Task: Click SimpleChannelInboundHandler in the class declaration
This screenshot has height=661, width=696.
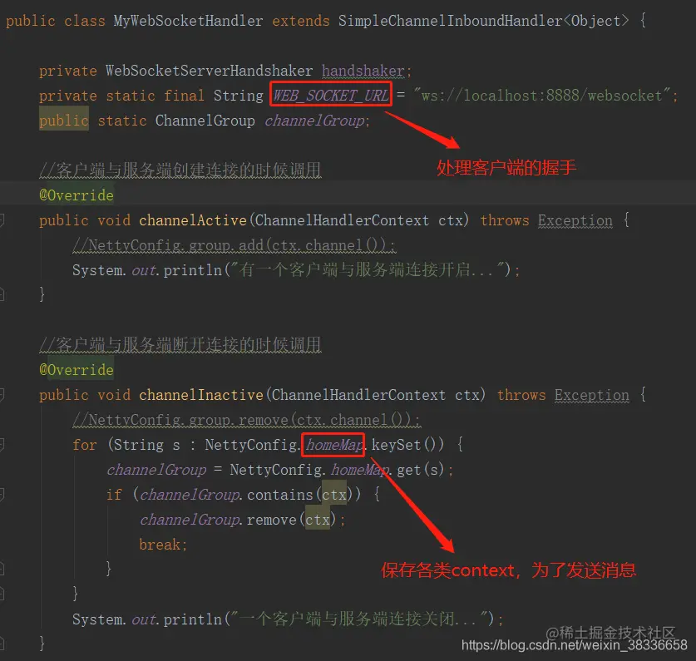Action: click(451, 21)
